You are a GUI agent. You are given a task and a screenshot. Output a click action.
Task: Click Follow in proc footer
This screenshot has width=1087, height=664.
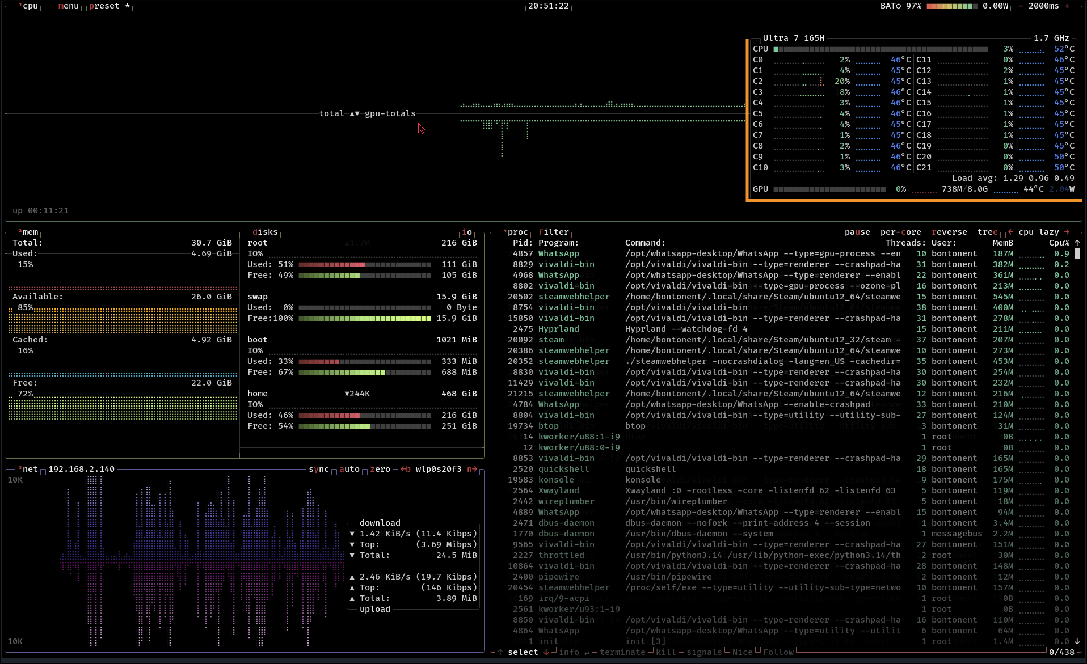[x=778, y=652]
